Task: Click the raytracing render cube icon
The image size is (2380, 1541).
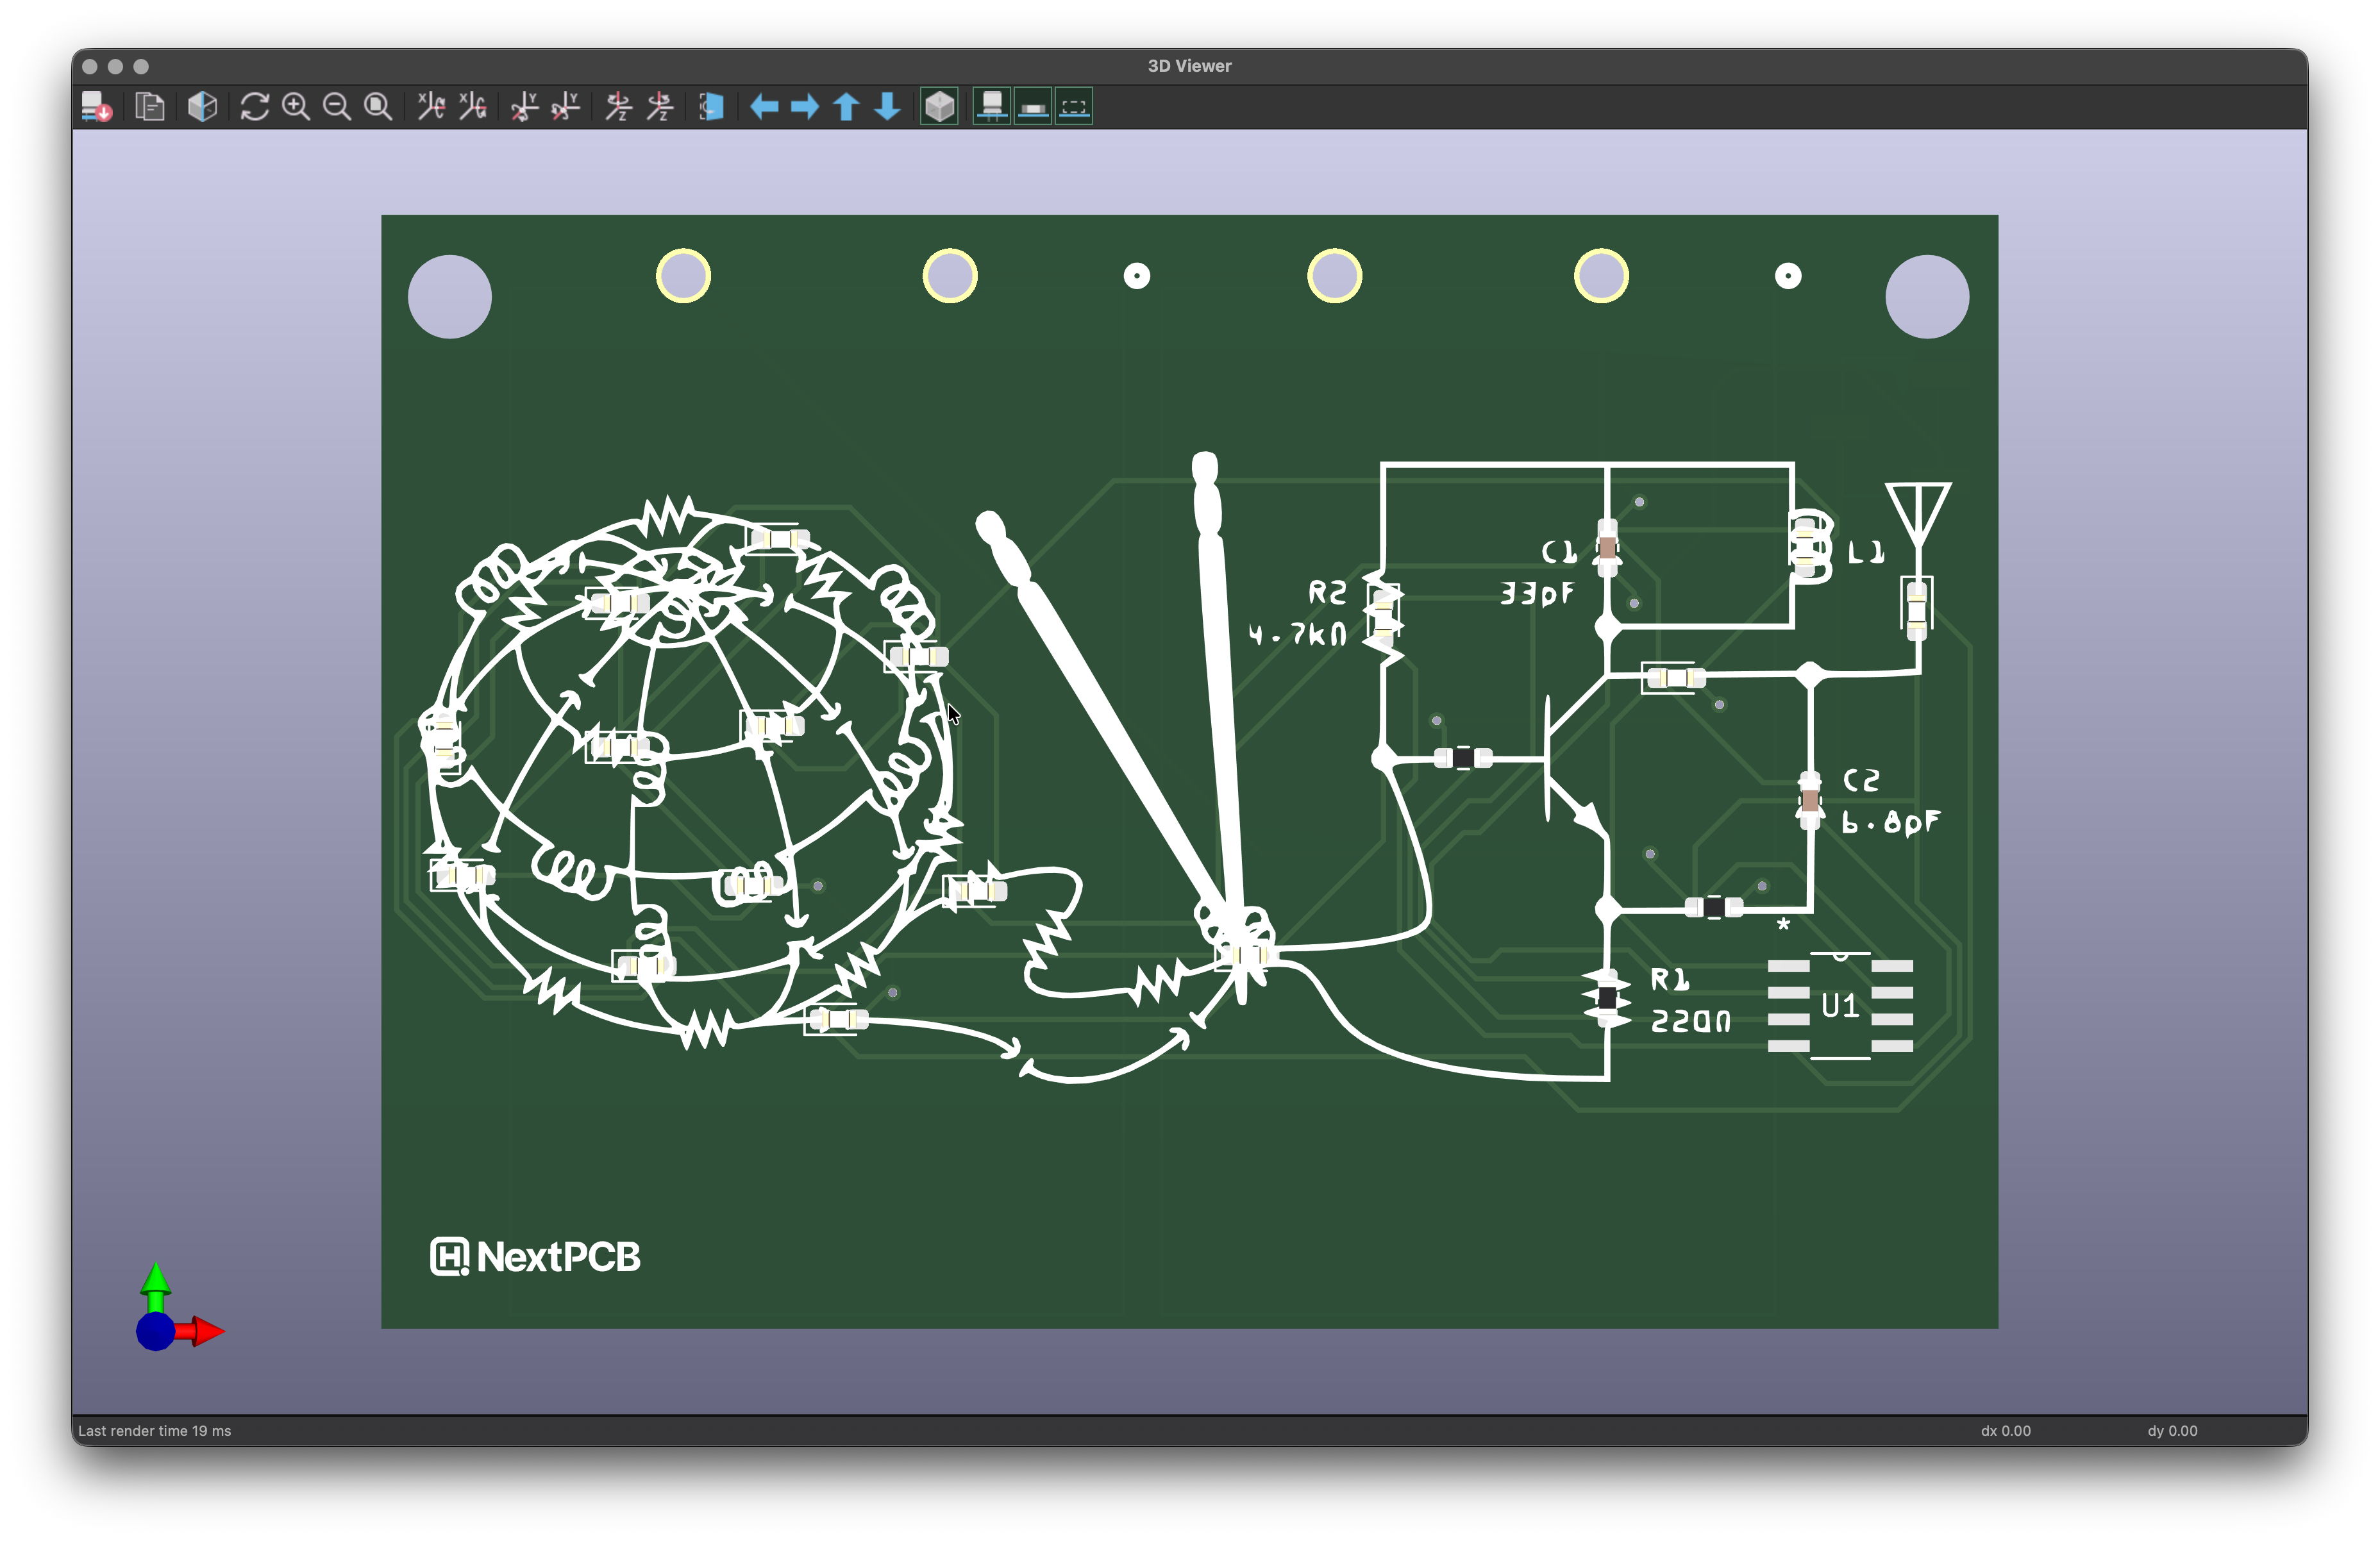Action: tap(202, 106)
